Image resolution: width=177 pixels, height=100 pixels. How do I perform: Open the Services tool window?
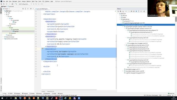[39, 94]
